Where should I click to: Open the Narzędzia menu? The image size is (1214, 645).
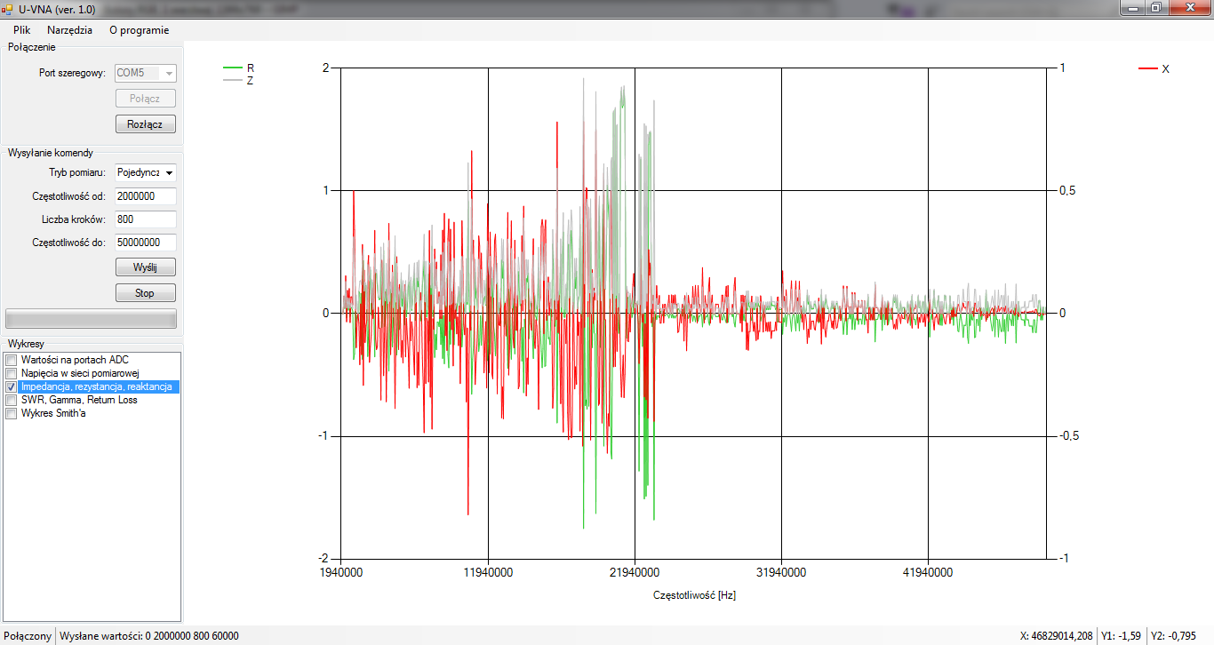(x=69, y=29)
